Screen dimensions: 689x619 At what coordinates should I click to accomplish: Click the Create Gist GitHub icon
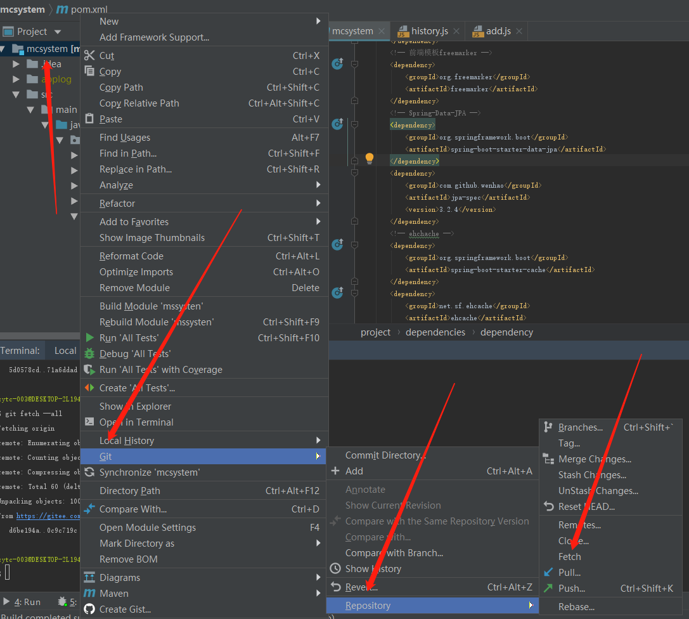point(89,609)
